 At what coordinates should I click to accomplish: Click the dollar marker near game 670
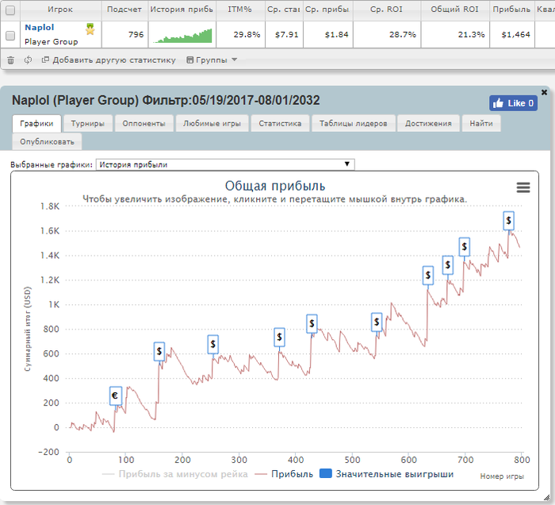coord(448,264)
